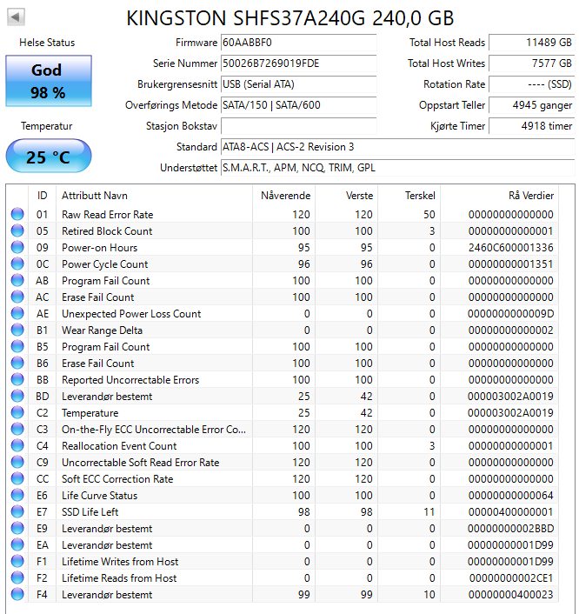
Task: Select the Retired Block Count attribute name
Action: (x=107, y=231)
